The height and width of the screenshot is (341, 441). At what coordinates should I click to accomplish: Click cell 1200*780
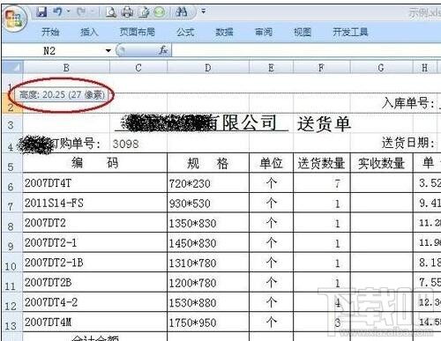tap(208, 282)
